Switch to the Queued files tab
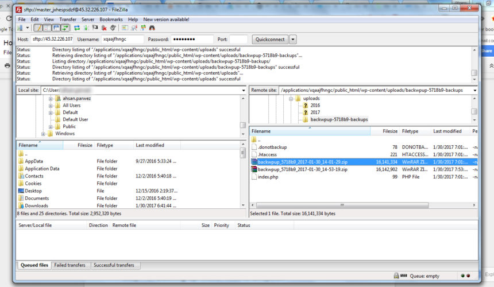The width and height of the screenshot is (494, 287). tap(34, 265)
